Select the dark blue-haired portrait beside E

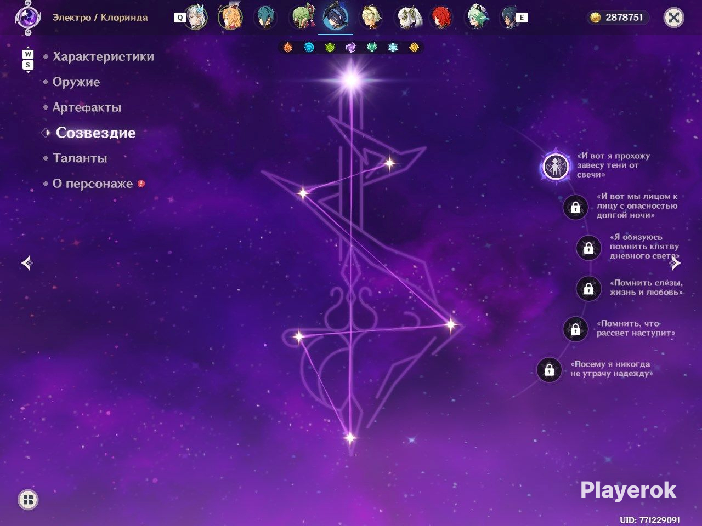point(510,18)
